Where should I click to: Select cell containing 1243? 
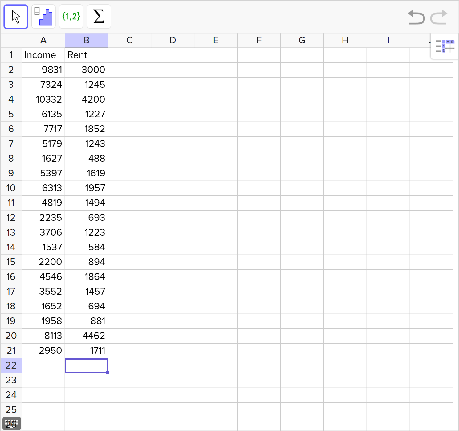87,144
